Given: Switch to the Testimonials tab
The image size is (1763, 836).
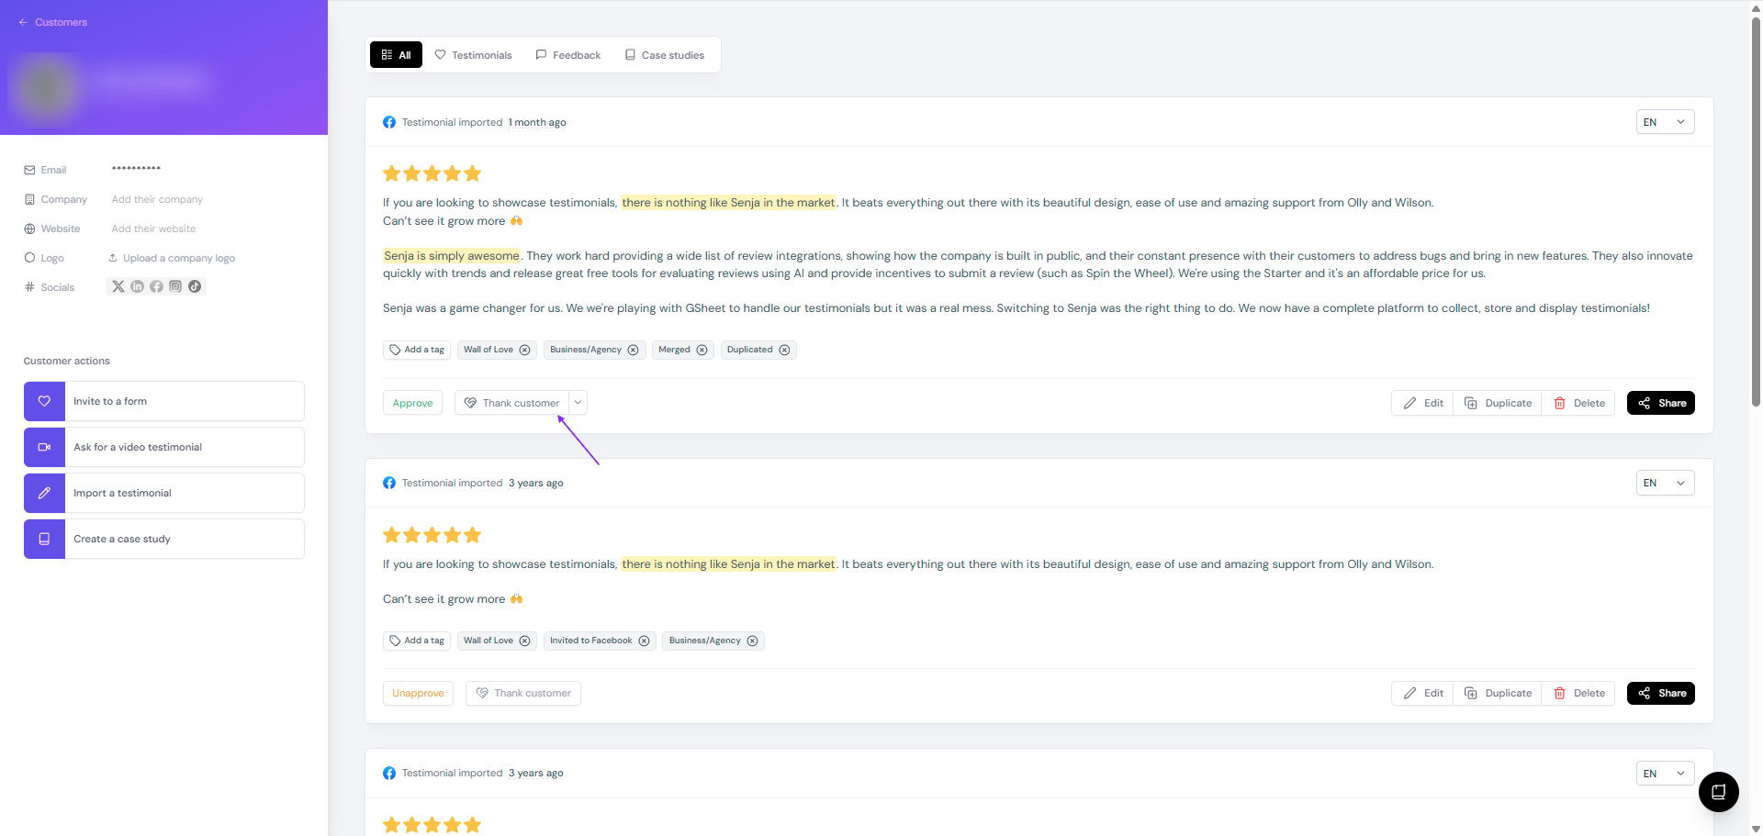Looking at the screenshot, I should pos(473,55).
